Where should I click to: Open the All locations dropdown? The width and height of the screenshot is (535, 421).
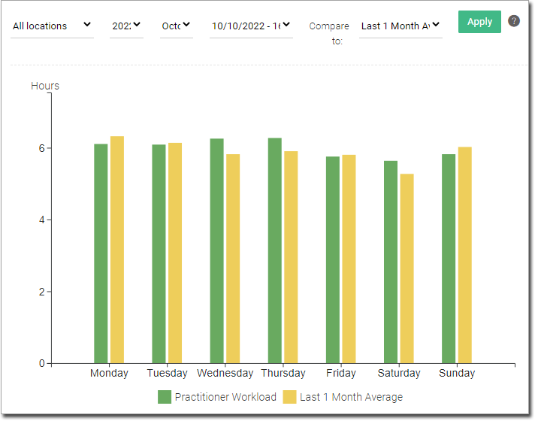tap(52, 26)
